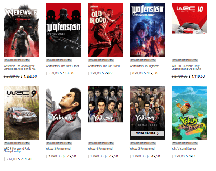This screenshot has width=216, height=171.
Task: Click the Werewolf Earthblood Xbox Series title link
Action: tap(20, 67)
